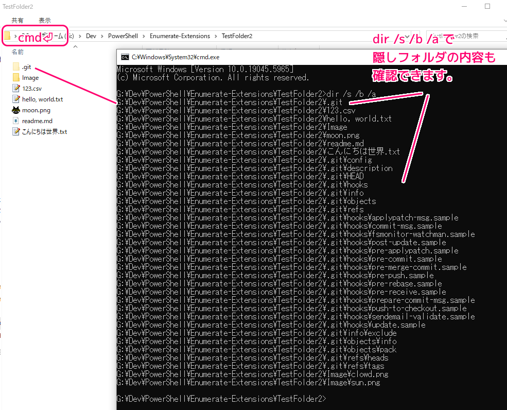
Task: Navigate to Dev in the breadcrumb
Action: click(x=91, y=36)
